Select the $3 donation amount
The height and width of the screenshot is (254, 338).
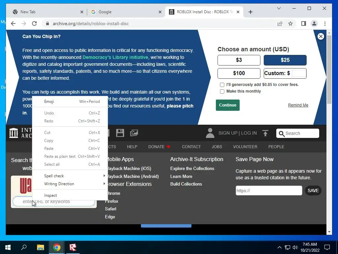(x=239, y=60)
